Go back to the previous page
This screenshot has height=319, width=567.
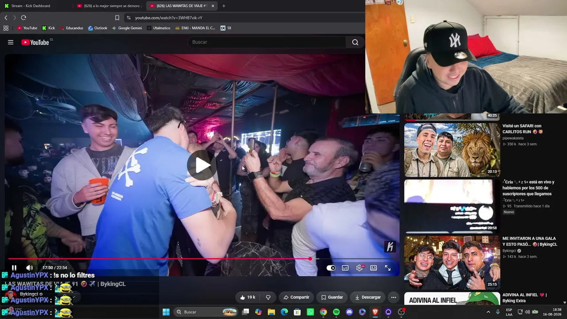(6, 18)
